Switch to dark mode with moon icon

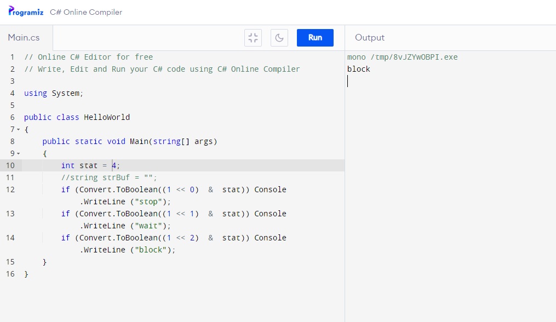279,38
